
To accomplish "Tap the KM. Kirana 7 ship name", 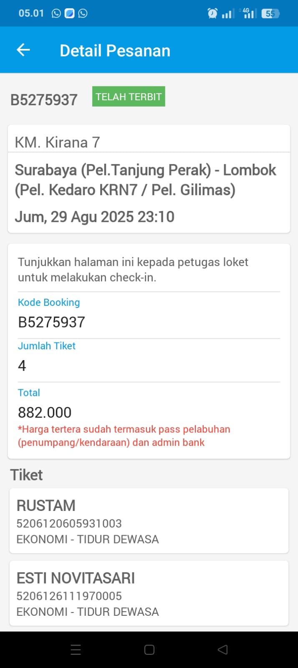I will click(57, 142).
